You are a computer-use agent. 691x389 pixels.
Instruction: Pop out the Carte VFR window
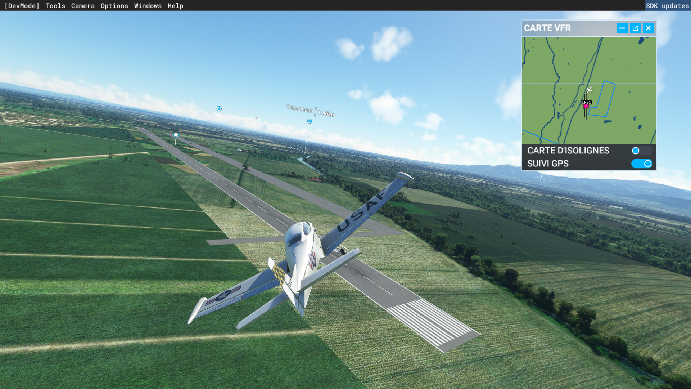635,28
